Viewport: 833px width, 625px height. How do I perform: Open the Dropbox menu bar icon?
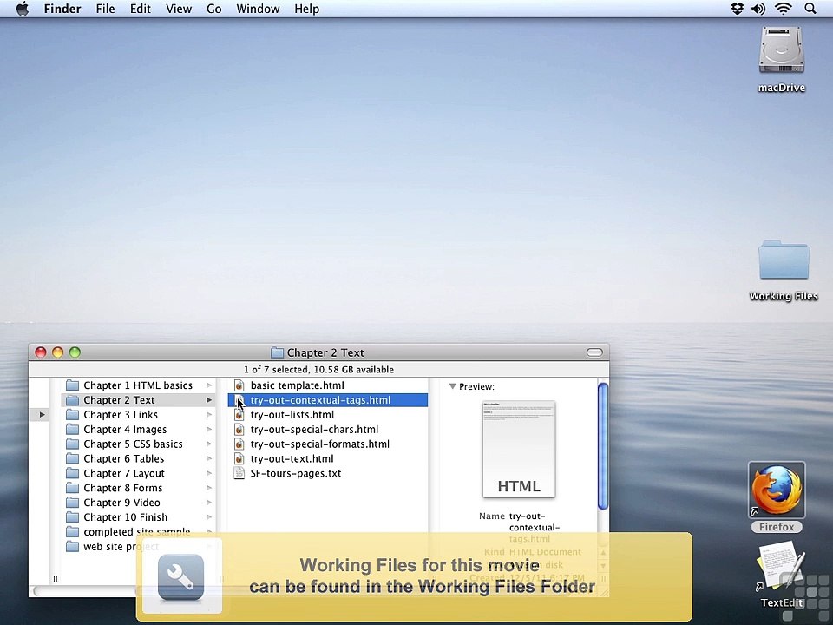[737, 9]
